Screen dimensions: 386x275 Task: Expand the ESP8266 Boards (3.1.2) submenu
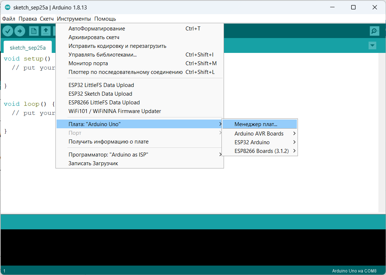click(x=260, y=151)
